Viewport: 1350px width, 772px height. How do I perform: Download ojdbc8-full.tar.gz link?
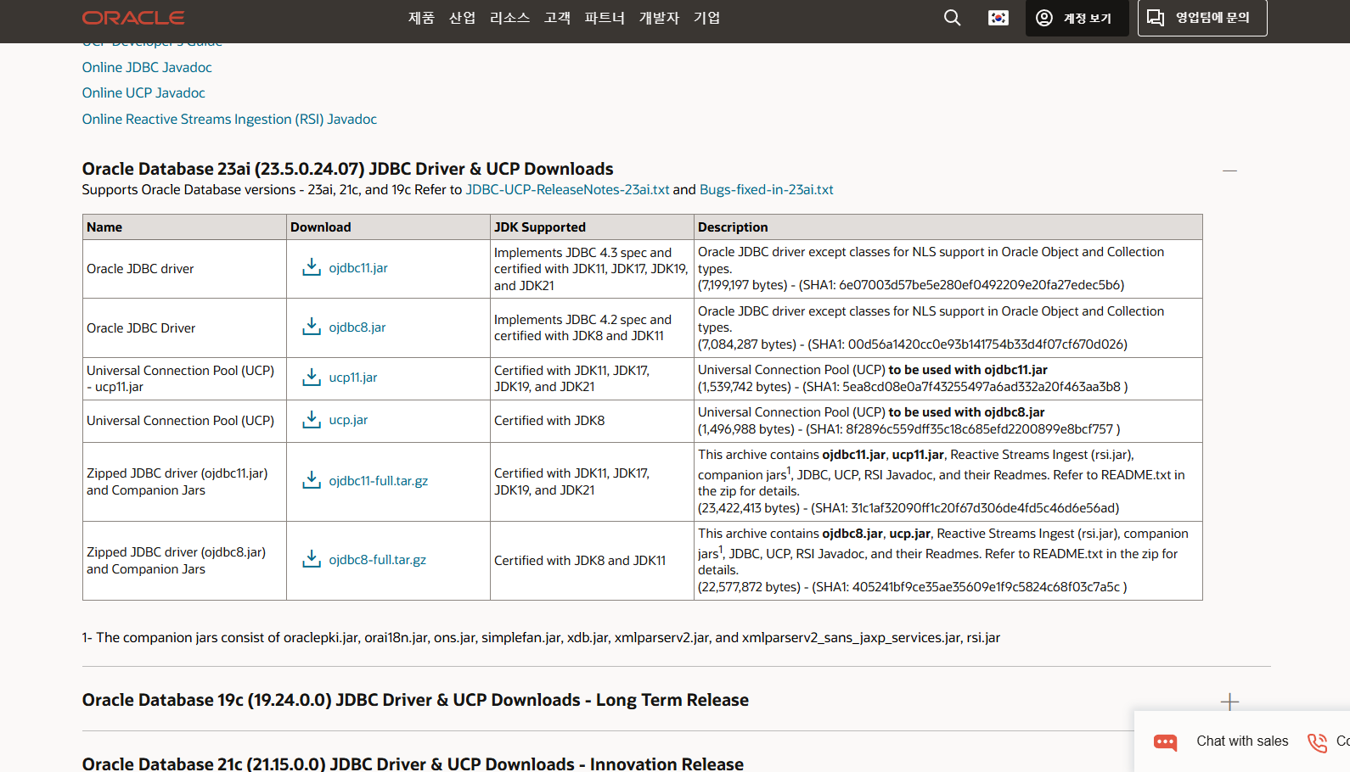(378, 560)
